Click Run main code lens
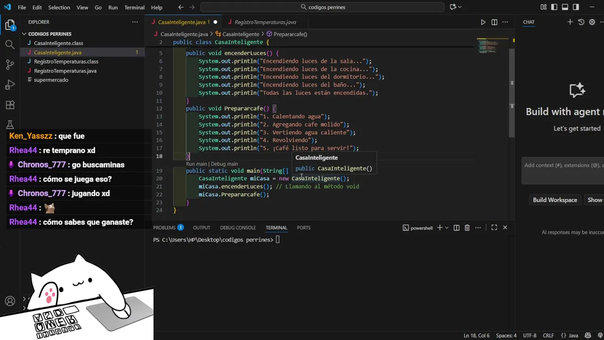Screen dimensions: 604x340 196,164
